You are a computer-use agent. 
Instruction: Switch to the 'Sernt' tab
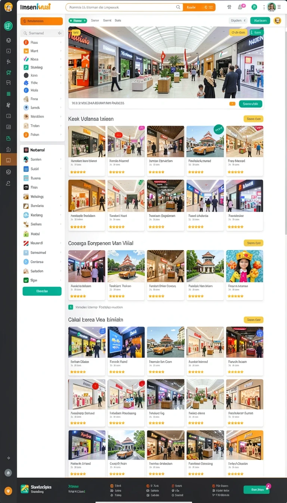[107, 21]
